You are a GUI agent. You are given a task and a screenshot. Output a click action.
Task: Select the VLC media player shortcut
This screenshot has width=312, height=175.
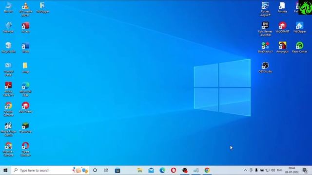click(x=25, y=9)
